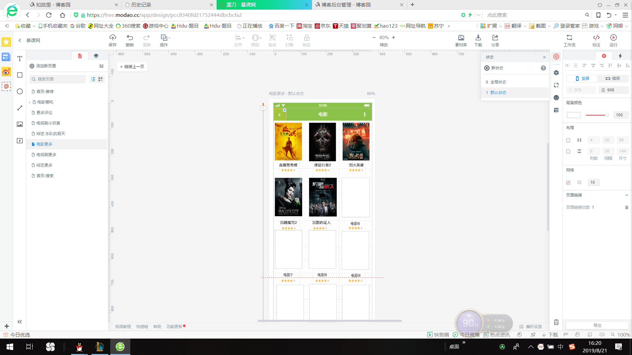Click the Undo arrow icon
This screenshot has width=632, height=355.
tap(130, 38)
